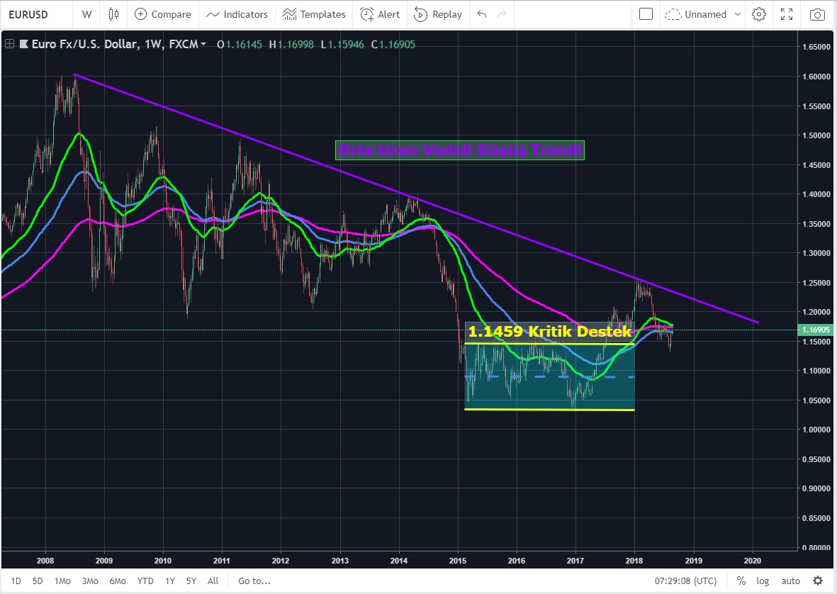This screenshot has width=837, height=594.
Task: Start bar Replay mode
Action: click(438, 14)
